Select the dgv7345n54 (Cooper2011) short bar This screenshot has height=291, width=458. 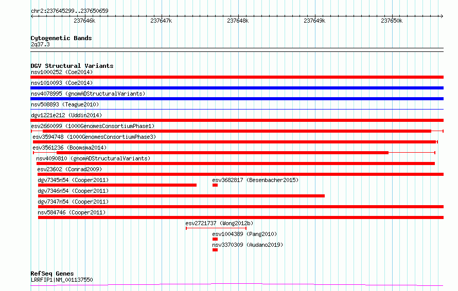[117, 185]
